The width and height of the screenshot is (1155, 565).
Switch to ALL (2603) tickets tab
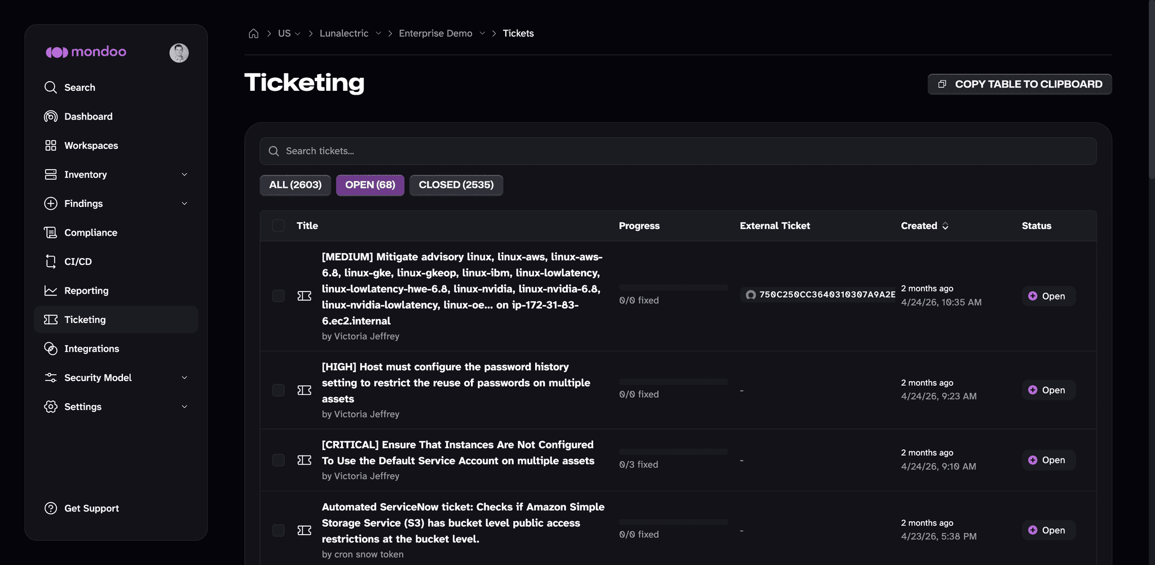click(295, 185)
